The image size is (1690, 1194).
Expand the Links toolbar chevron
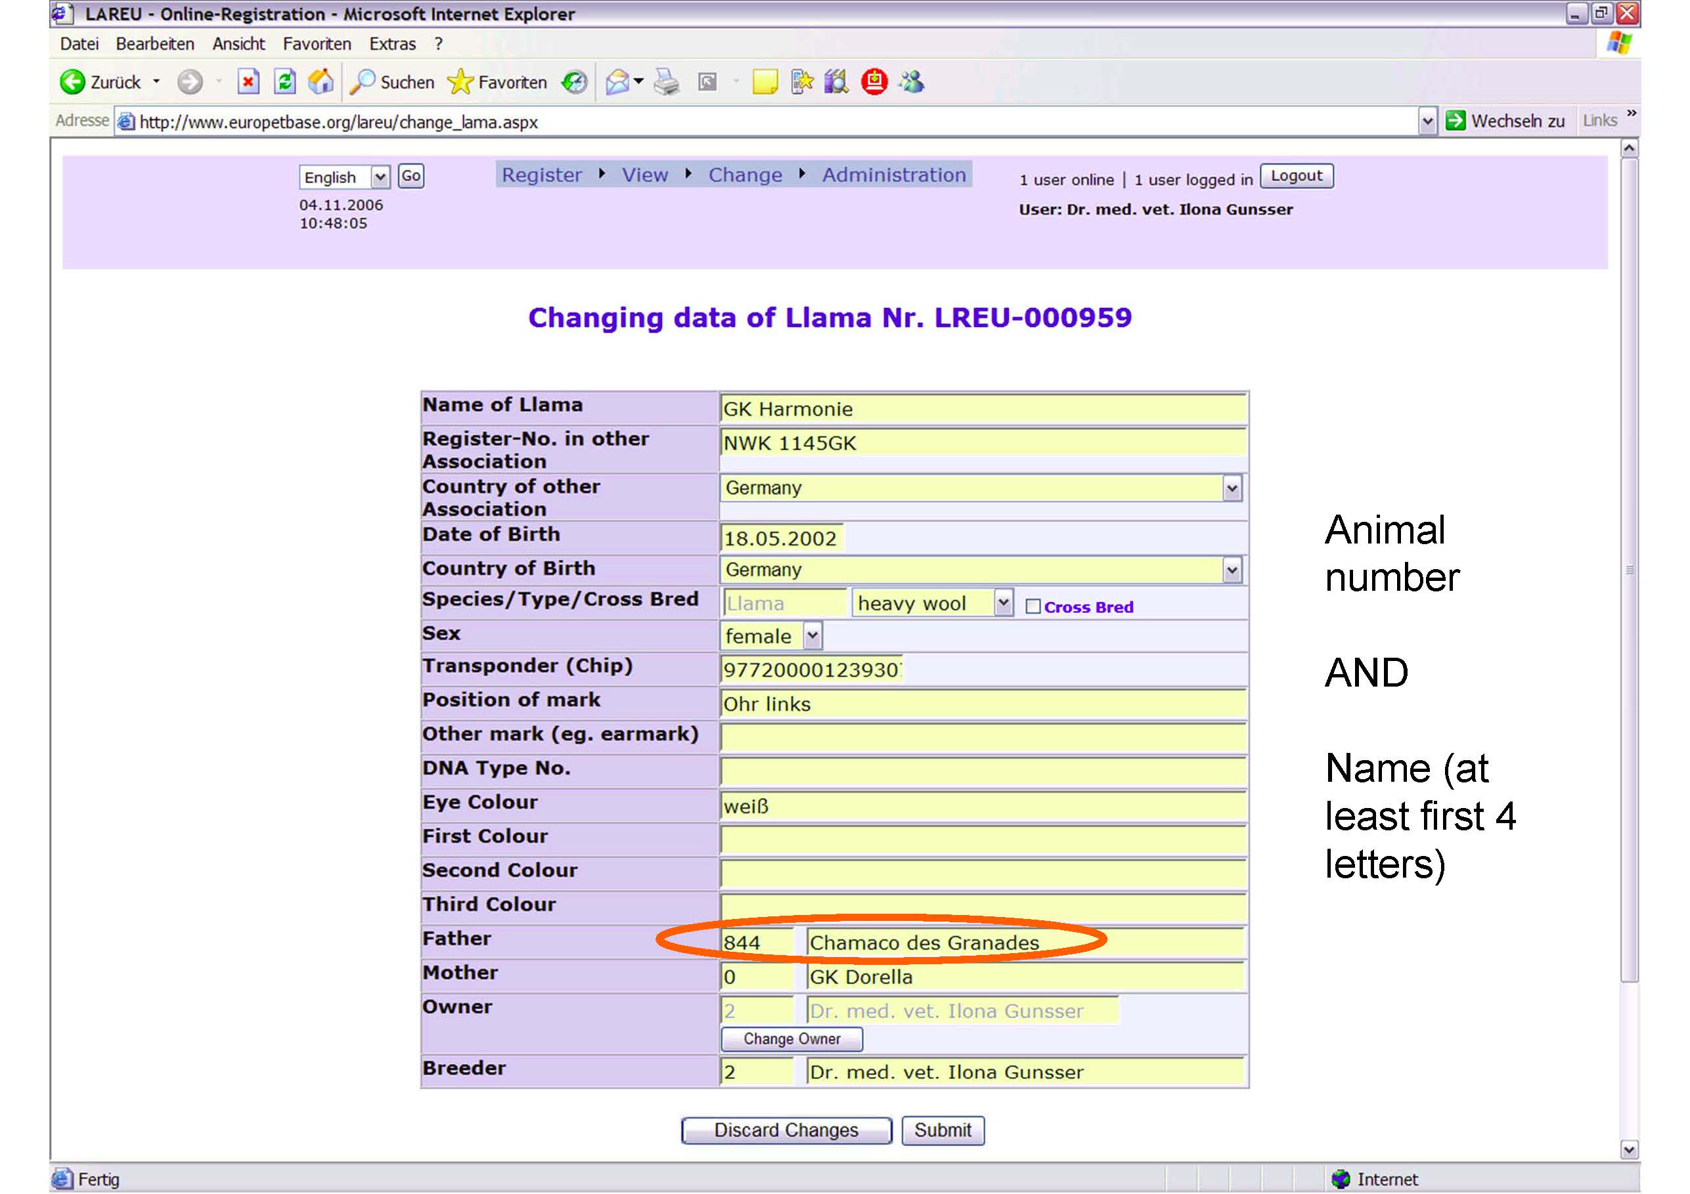(x=1632, y=112)
